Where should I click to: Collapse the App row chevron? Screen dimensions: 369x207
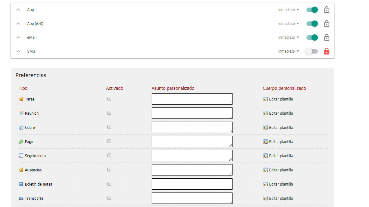click(x=18, y=10)
